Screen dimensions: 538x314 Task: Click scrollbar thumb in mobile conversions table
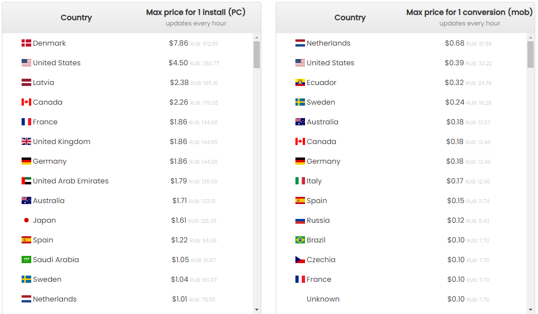[530, 54]
